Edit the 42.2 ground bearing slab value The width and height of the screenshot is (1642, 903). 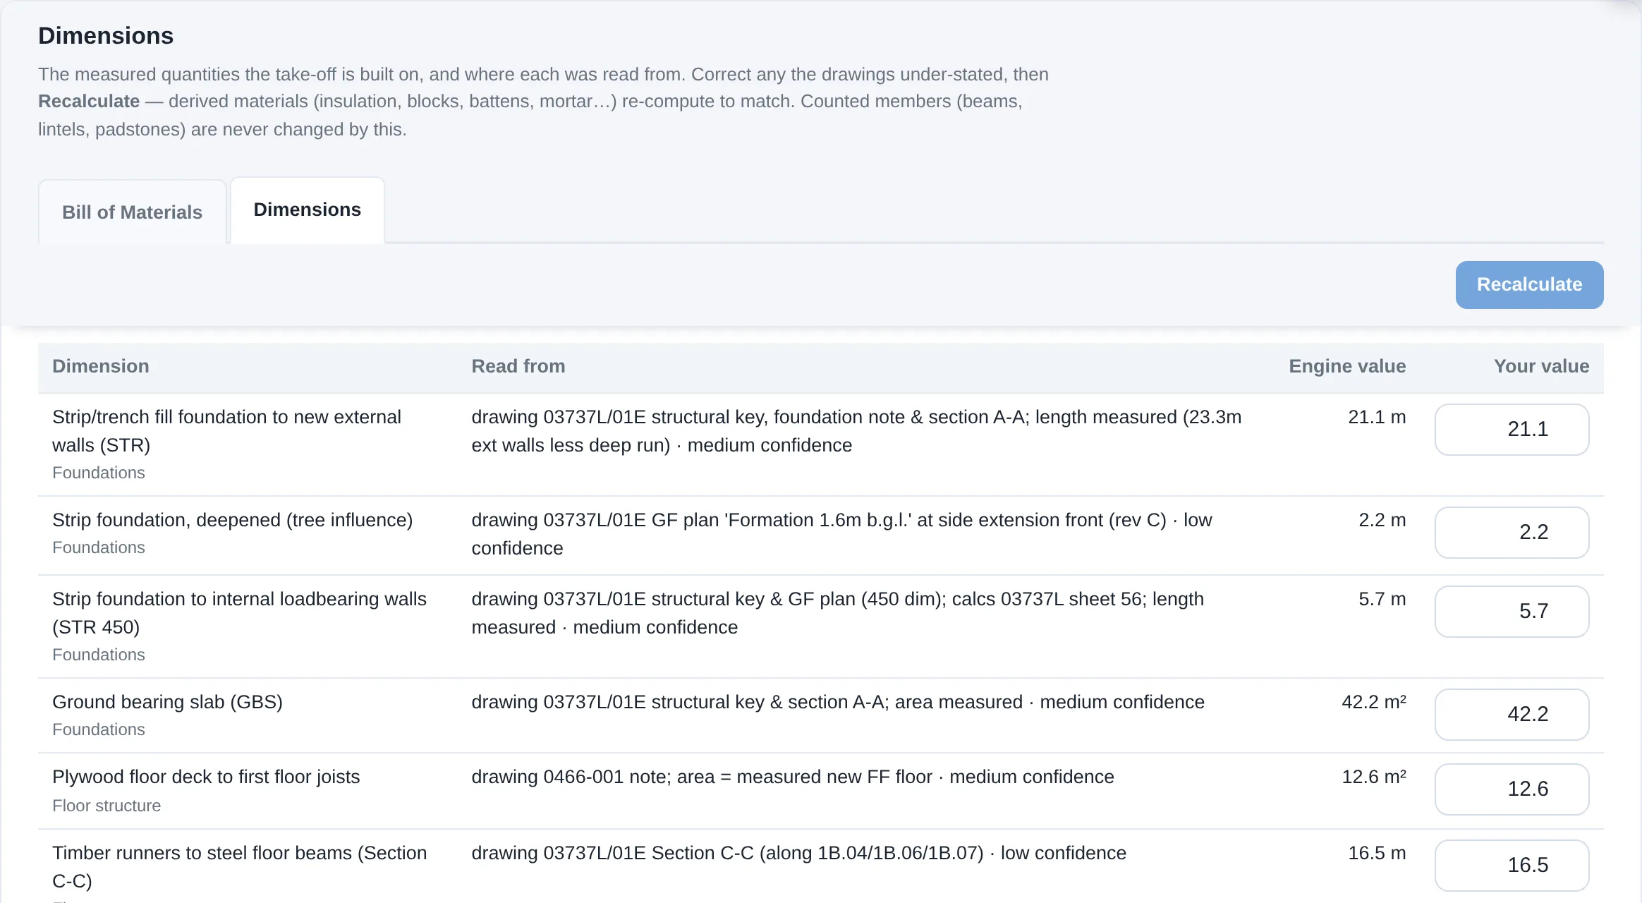click(1512, 715)
